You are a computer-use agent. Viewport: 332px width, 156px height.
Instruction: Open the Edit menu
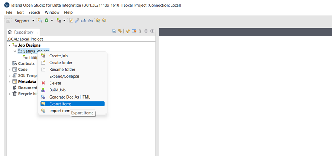pos(20,12)
